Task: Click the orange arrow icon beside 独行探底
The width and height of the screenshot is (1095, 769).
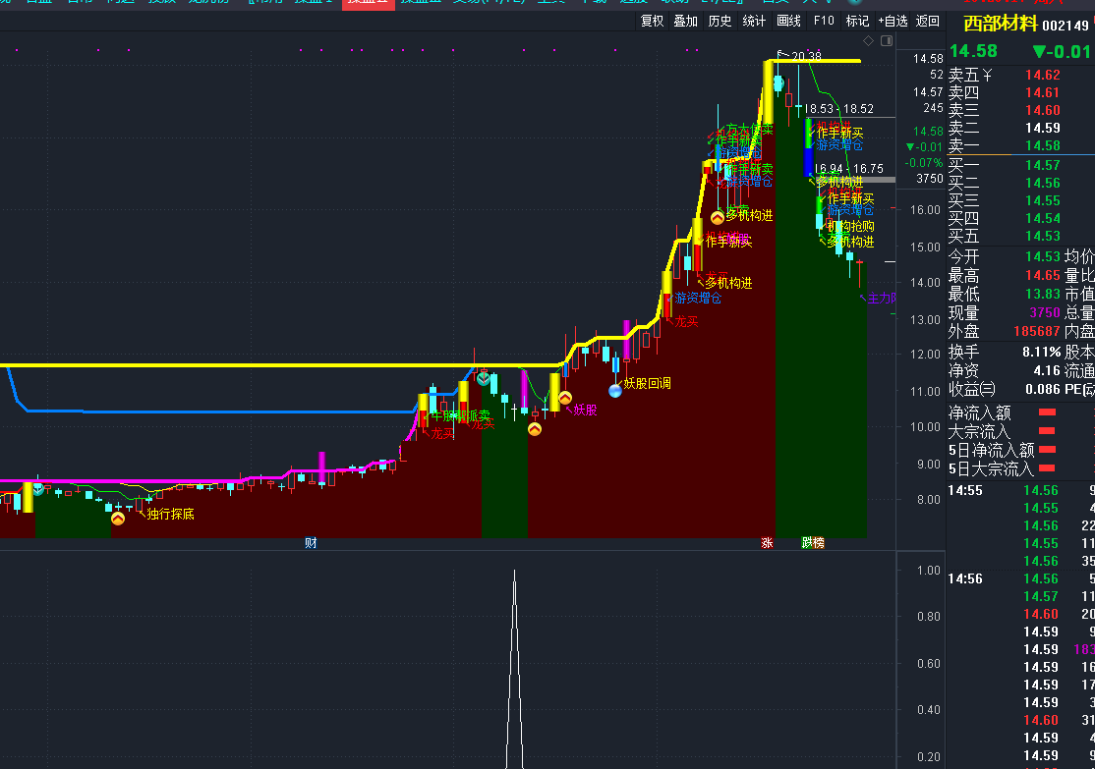Action: coord(118,519)
